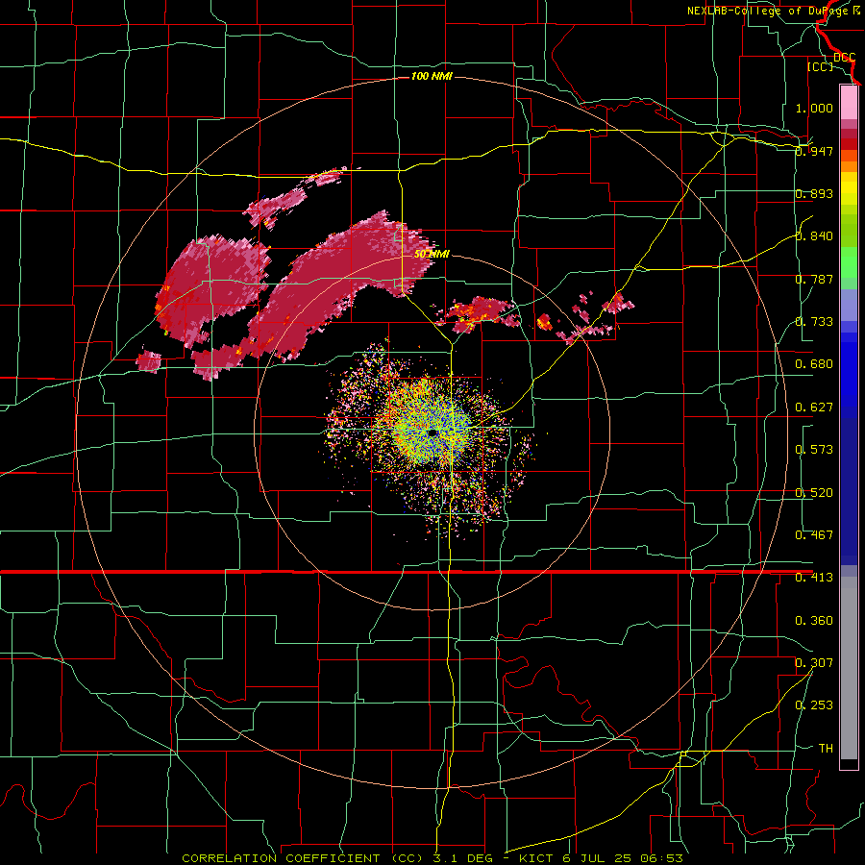Click the 0.573 legend value

pyautogui.click(x=814, y=450)
